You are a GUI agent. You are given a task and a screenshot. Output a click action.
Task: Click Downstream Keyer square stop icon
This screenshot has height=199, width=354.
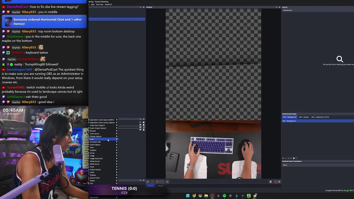click(x=296, y=158)
